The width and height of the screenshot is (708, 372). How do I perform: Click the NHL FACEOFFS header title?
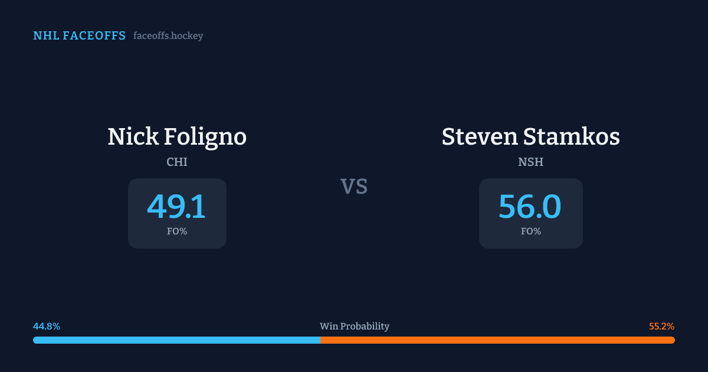(79, 36)
